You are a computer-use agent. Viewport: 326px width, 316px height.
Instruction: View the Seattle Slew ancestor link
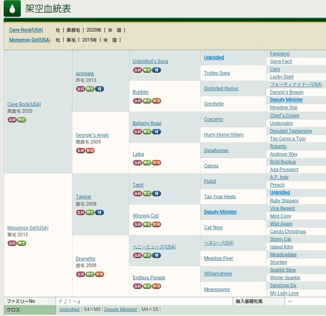pyautogui.click(x=283, y=270)
